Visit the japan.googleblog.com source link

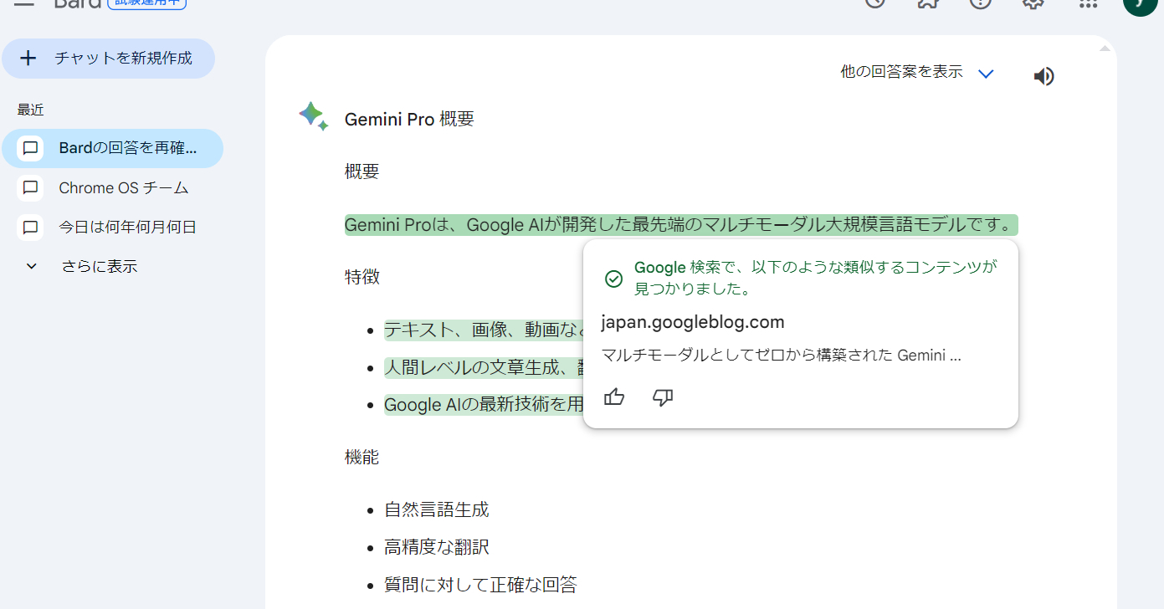pyautogui.click(x=693, y=321)
